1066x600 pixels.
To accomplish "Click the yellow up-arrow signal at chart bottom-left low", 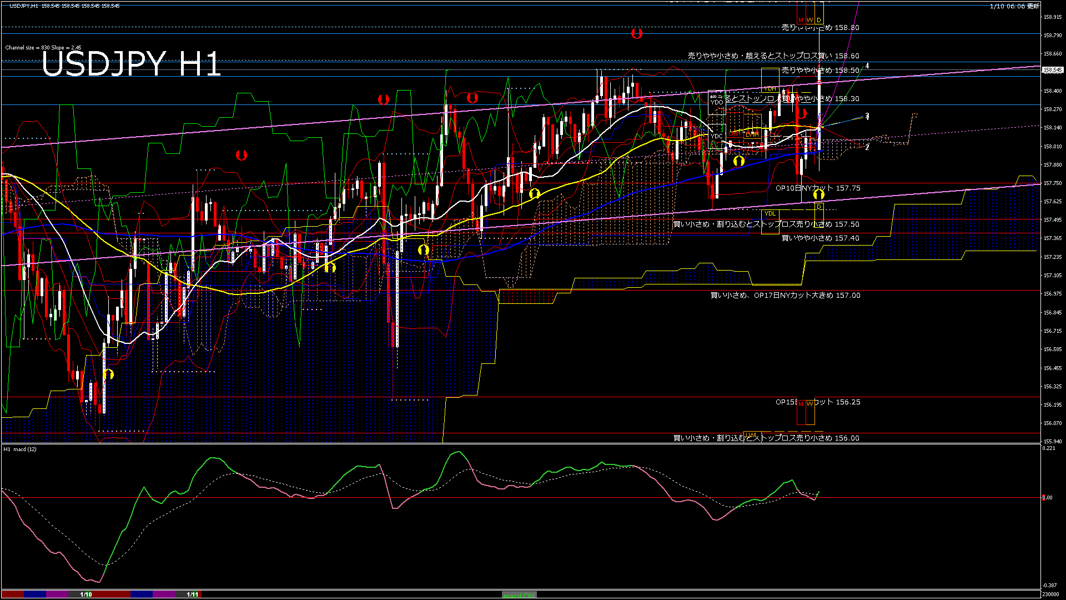I will click(108, 374).
